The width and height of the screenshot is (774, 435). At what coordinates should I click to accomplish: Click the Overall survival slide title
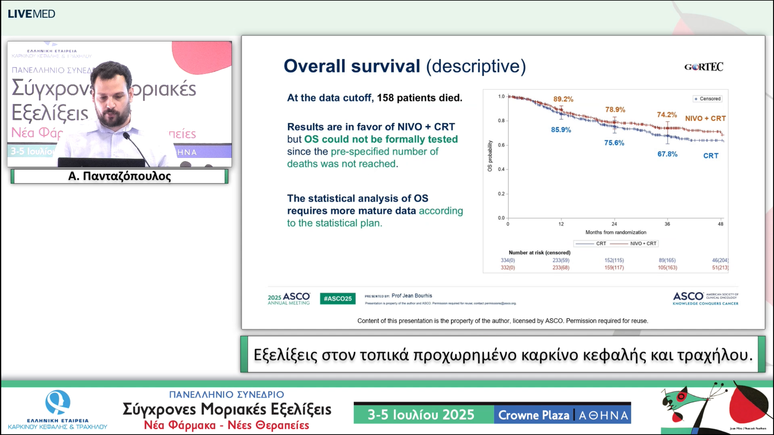point(405,66)
